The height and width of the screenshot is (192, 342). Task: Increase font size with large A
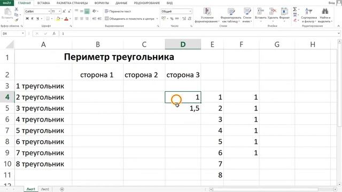(64, 11)
